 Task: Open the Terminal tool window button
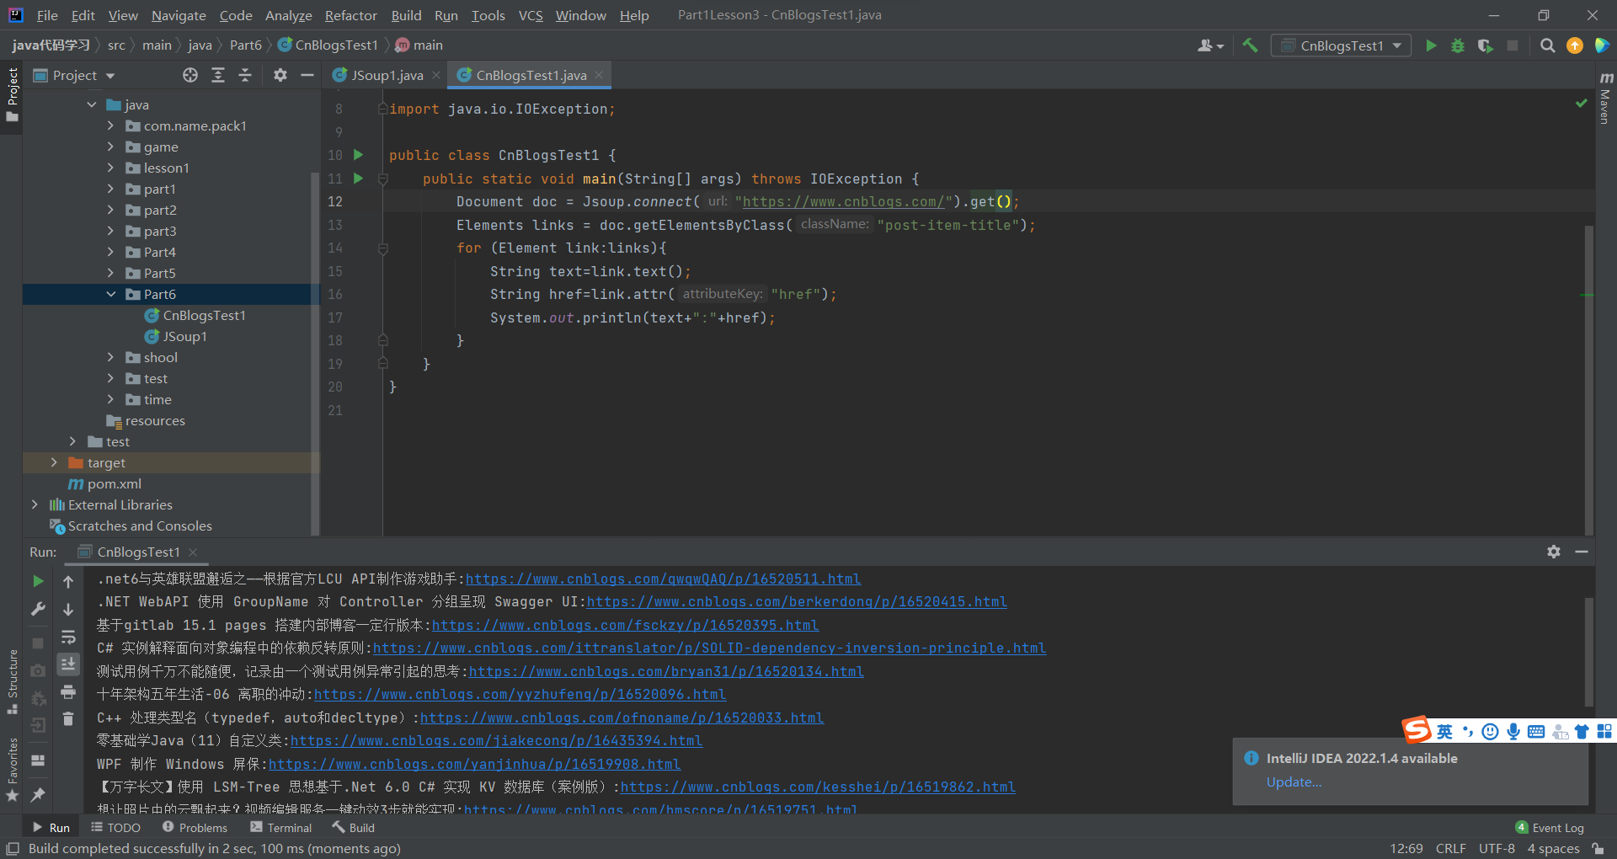(x=280, y=828)
